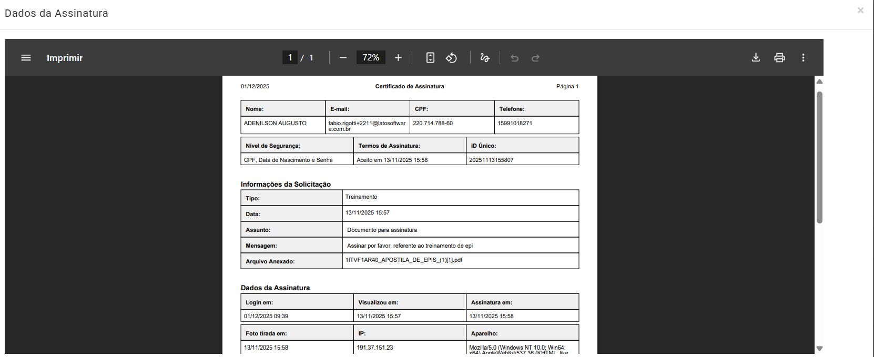Image resolution: width=874 pixels, height=357 pixels.
Task: Click the redo arrow in toolbar
Action: pos(535,58)
